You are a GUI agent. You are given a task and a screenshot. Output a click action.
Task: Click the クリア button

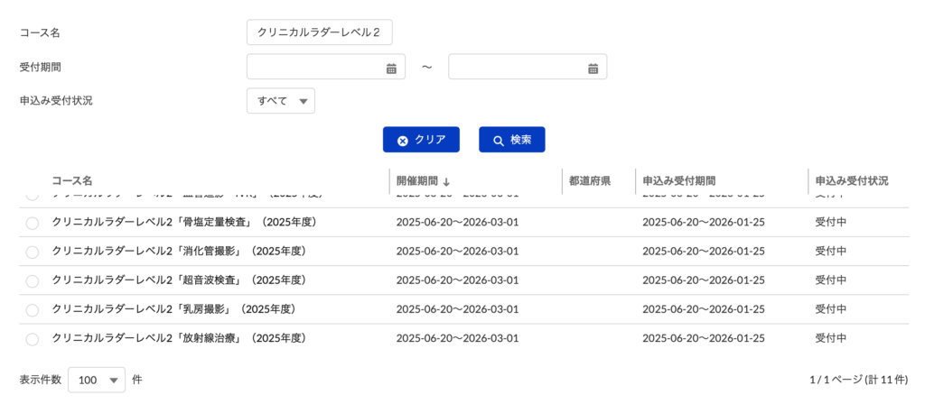[x=421, y=140]
